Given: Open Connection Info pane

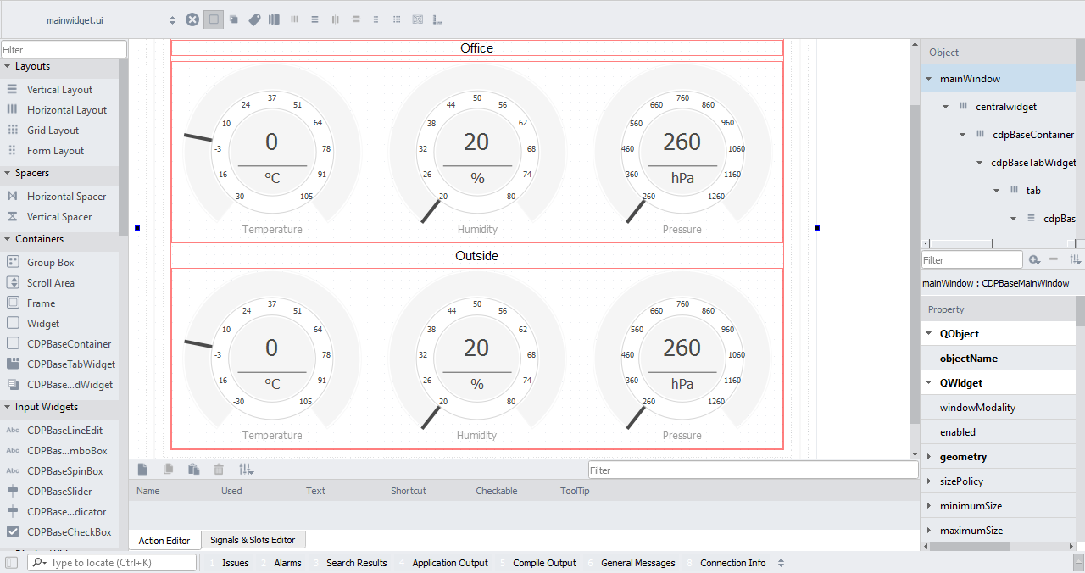Looking at the screenshot, I should point(726,563).
